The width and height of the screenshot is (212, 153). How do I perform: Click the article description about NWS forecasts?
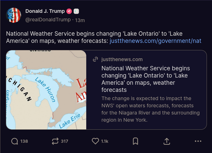150,109
